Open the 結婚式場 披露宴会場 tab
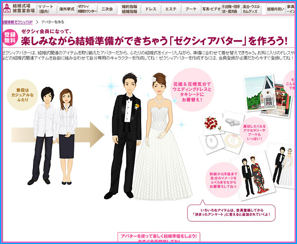Viewport: 297px width, 244px height. pos(19,9)
